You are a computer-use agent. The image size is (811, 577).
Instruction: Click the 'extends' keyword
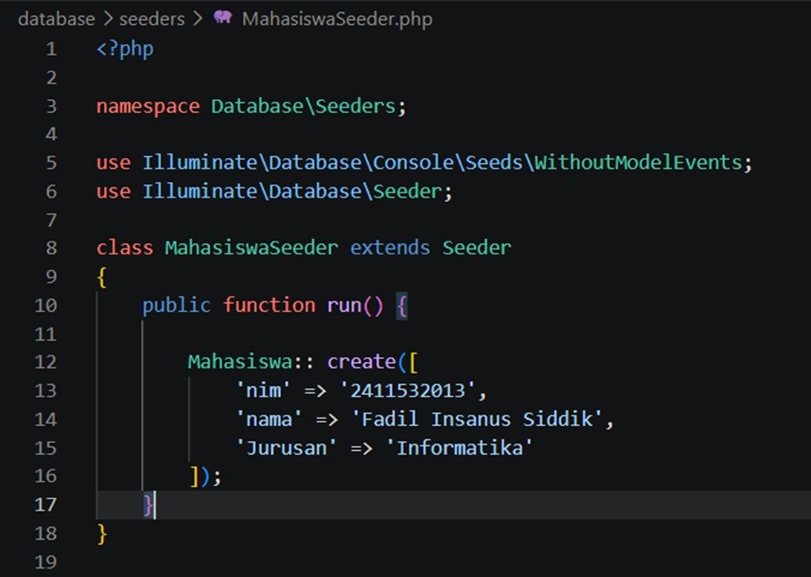[x=390, y=248]
